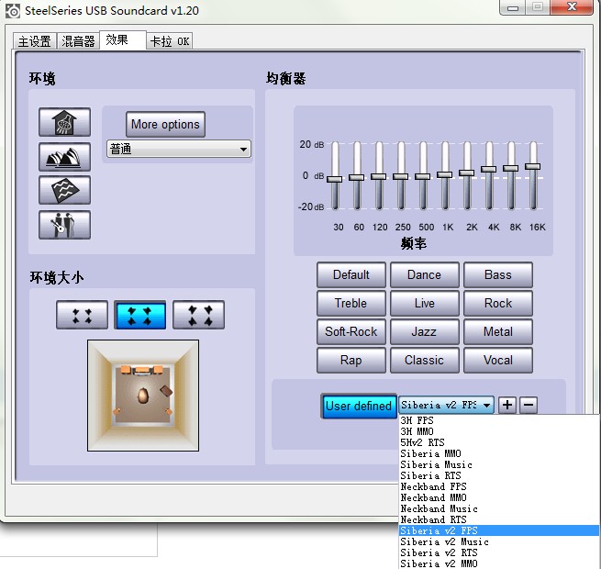Click the 60 Hz equalizer slider handle

coord(356,177)
